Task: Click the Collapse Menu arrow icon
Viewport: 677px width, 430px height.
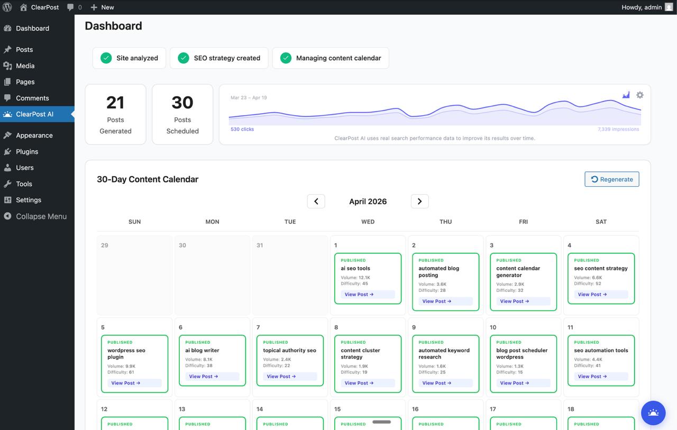Action: pyautogui.click(x=7, y=216)
